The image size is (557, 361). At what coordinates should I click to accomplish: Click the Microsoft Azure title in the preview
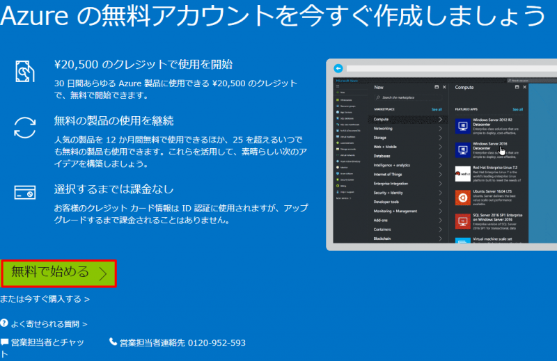(347, 81)
